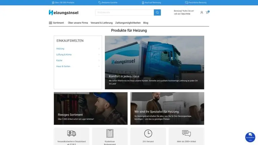
Task: Expand the Lüftung & Klima category
Action: coord(99,54)
